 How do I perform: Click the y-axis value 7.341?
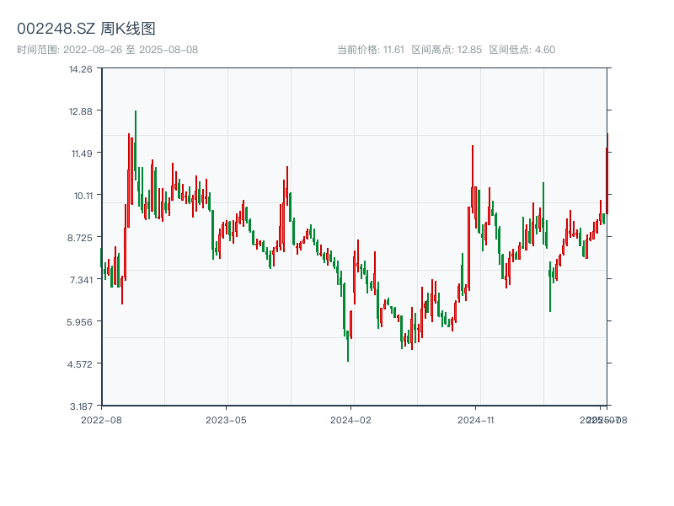point(81,280)
